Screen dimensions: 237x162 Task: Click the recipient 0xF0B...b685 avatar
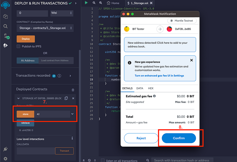[x=169, y=29]
